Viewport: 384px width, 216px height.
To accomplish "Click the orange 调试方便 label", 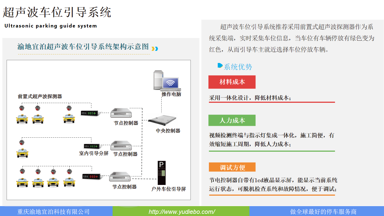I will tap(232, 167).
